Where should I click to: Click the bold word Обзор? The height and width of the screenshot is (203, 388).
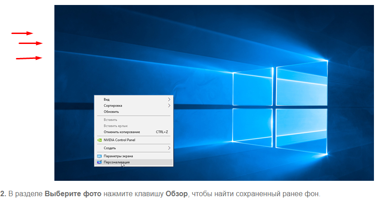pos(176,194)
